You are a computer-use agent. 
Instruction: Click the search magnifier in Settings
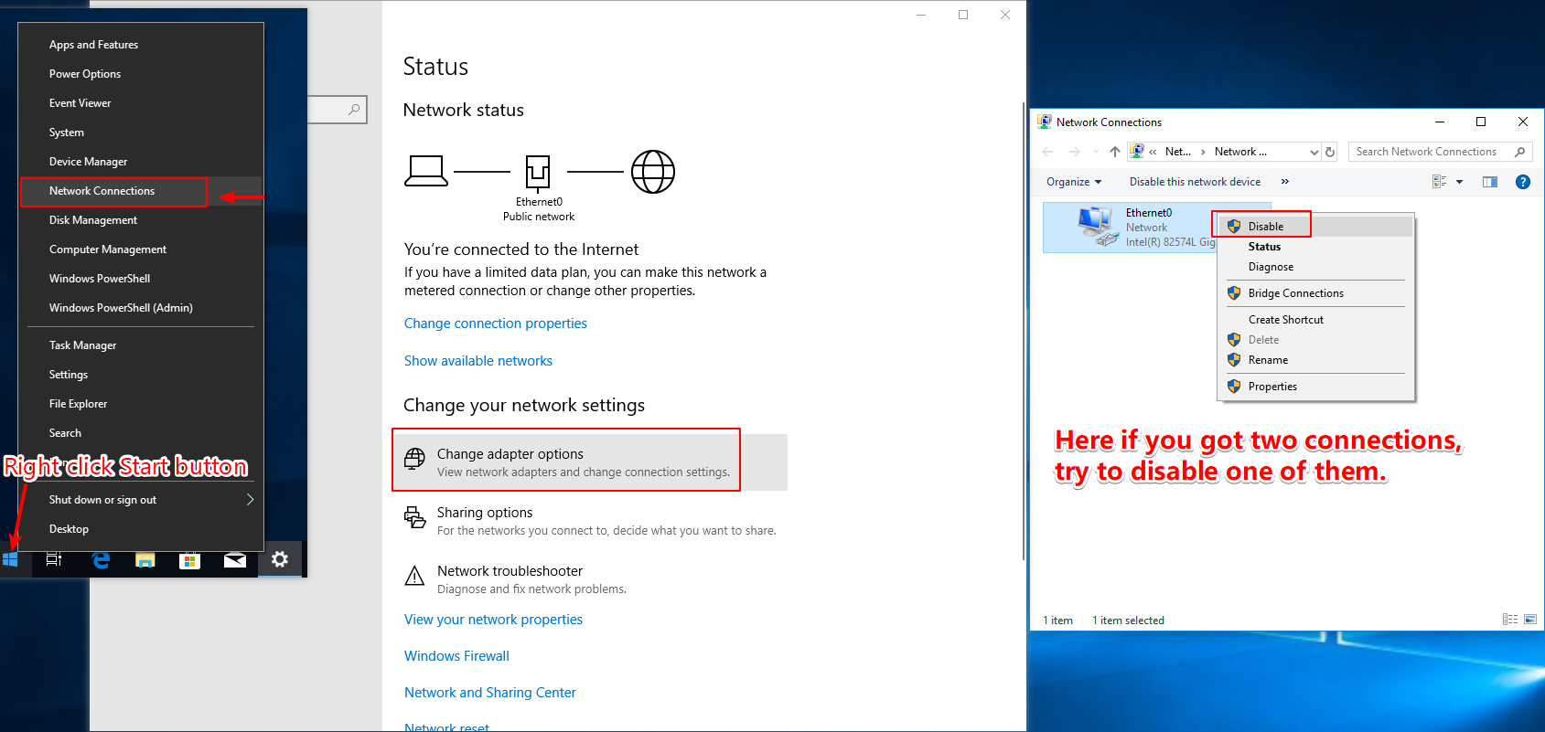click(x=354, y=110)
